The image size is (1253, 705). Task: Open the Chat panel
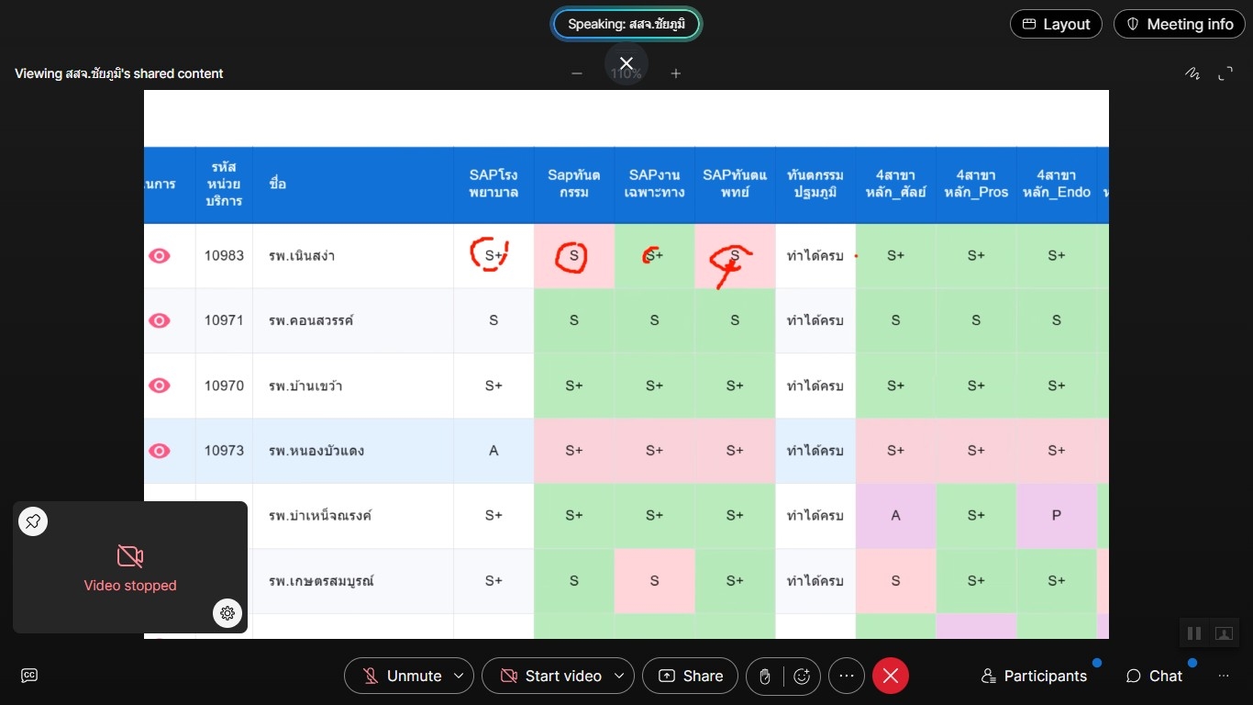(x=1154, y=676)
